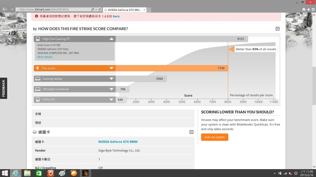Click the This score trophy icon
Screen dimensions: 316x177
(37, 68)
